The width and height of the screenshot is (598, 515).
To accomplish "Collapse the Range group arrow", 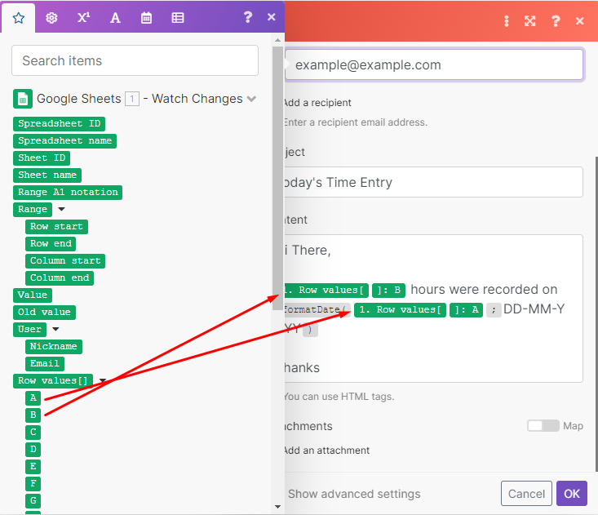I will pyautogui.click(x=61, y=209).
